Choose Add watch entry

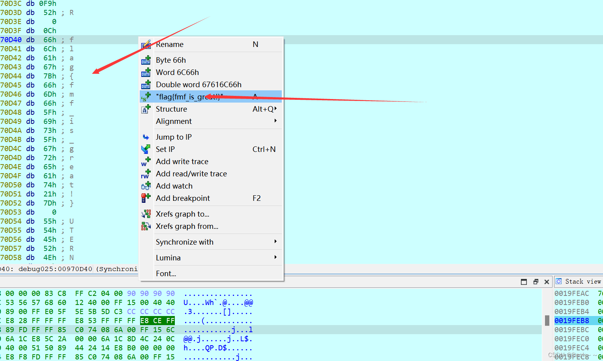(211, 186)
